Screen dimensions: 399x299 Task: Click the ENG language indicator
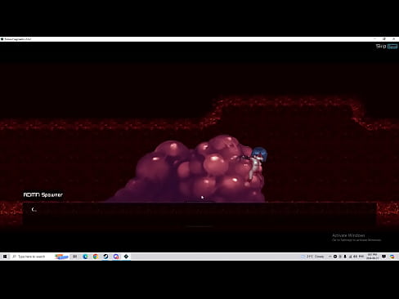pyautogui.click(x=361, y=257)
